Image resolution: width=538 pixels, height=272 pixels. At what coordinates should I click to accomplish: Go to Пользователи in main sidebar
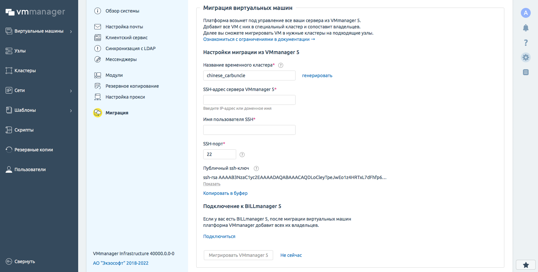tap(30, 169)
